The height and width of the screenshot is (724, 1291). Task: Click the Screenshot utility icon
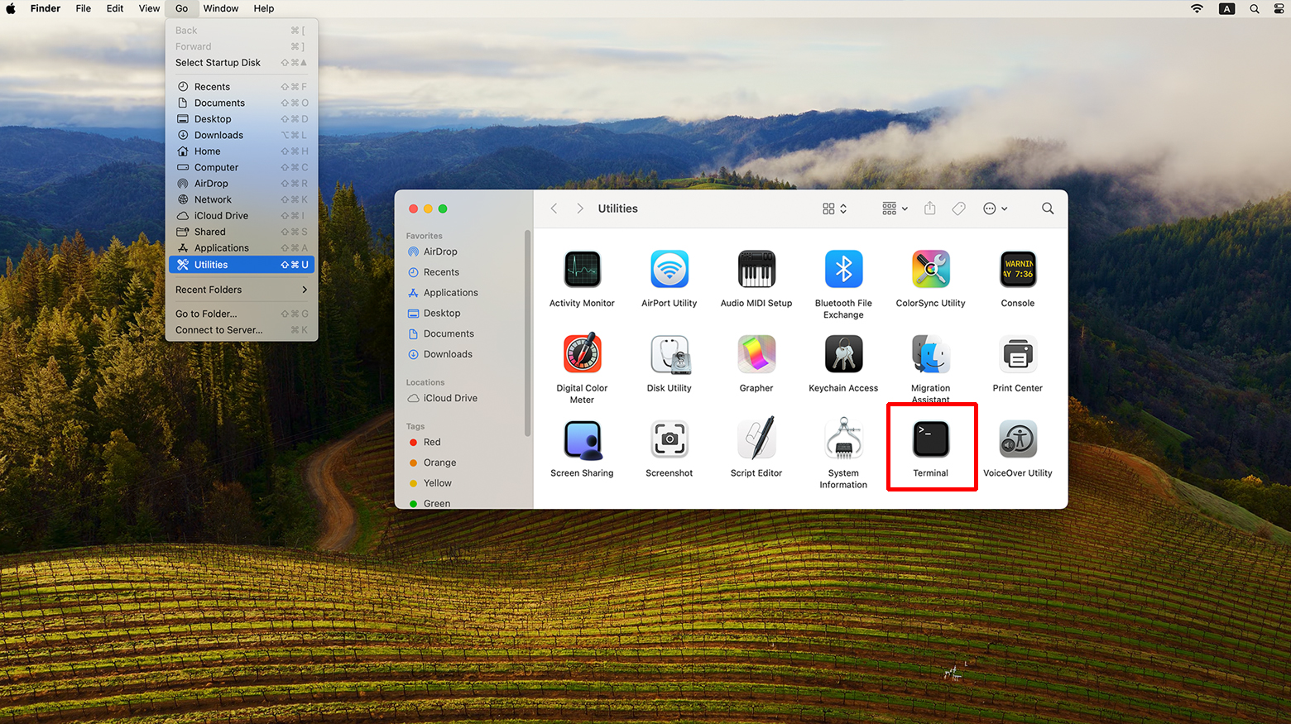(x=669, y=439)
